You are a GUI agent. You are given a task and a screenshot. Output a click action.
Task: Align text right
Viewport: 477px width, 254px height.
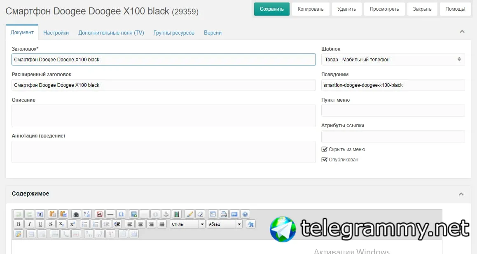(x=151, y=224)
